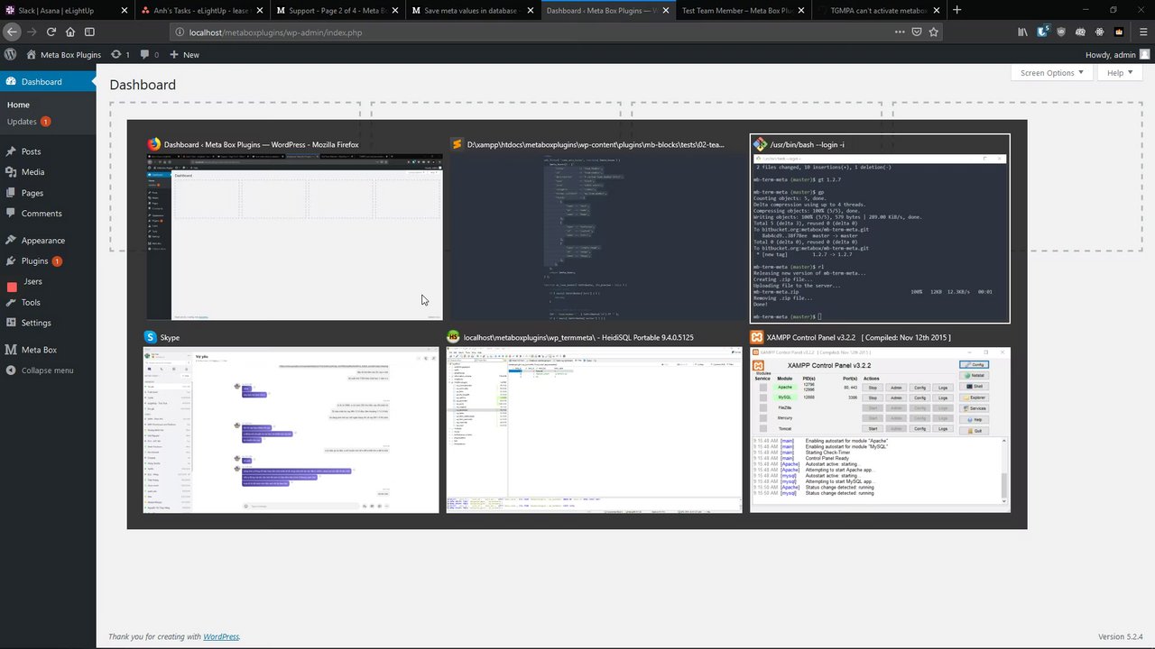Image resolution: width=1155 pixels, height=649 pixels.
Task: Open the Plugins menu in sidebar
Action: pyautogui.click(x=48, y=261)
